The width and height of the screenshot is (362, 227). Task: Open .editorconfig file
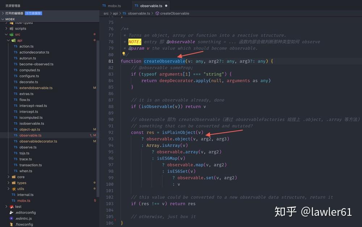[x=25, y=213]
